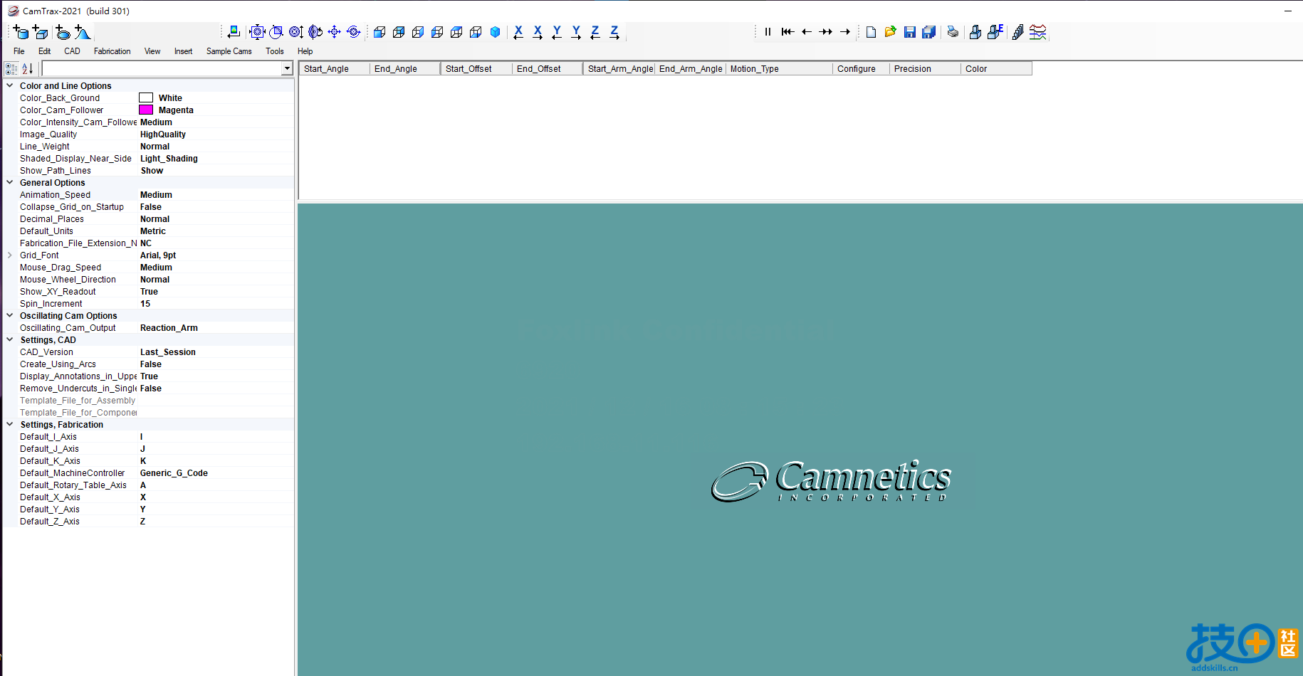Select the solid blue hexagon view icon
The image size is (1303, 676).
click(496, 32)
